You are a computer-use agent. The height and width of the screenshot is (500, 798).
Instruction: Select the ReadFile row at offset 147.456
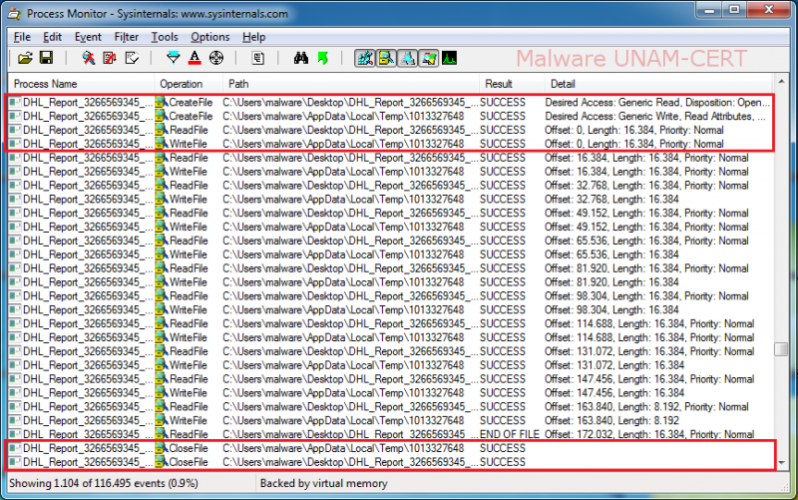click(390, 379)
